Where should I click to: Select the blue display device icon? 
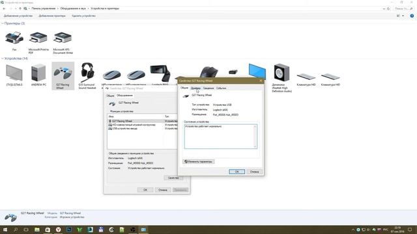click(257, 71)
